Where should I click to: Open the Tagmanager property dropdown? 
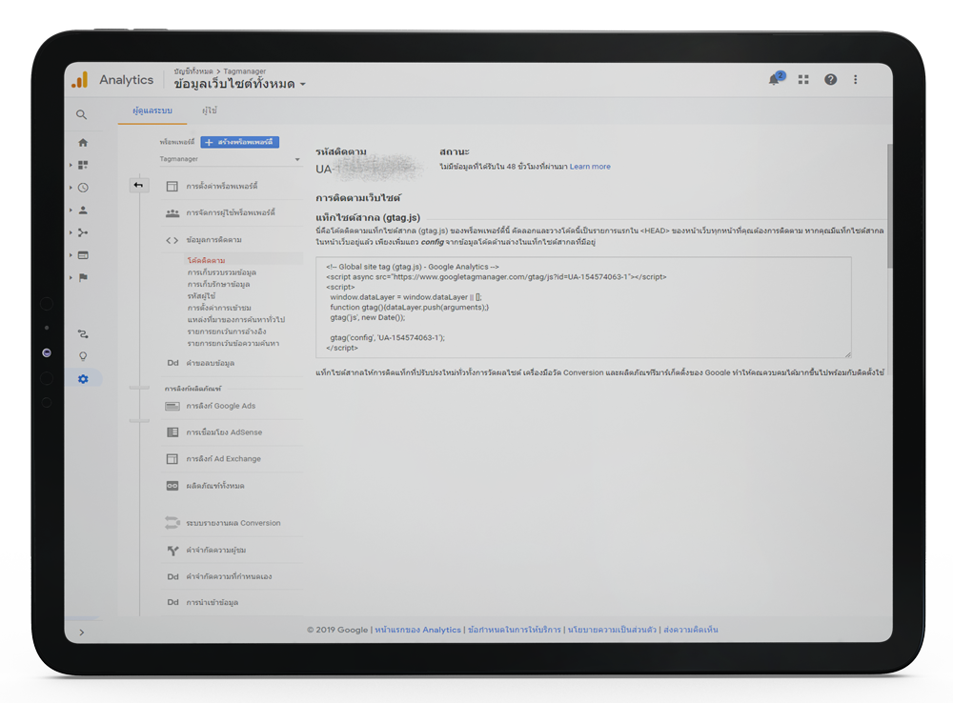[231, 159]
